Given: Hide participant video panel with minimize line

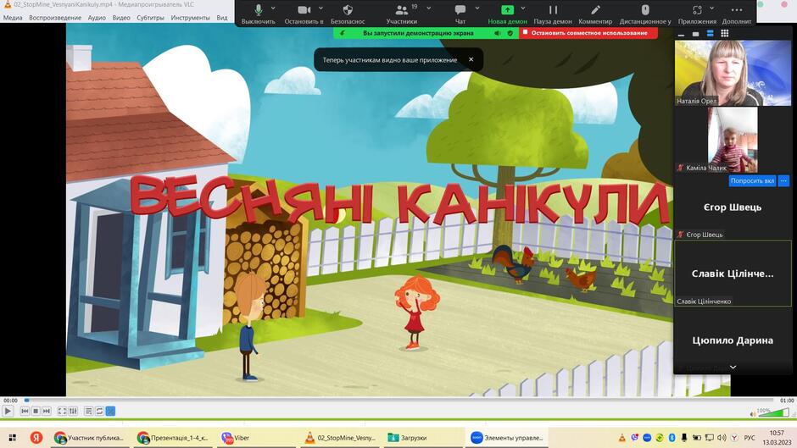Looking at the screenshot, I should point(681,34).
